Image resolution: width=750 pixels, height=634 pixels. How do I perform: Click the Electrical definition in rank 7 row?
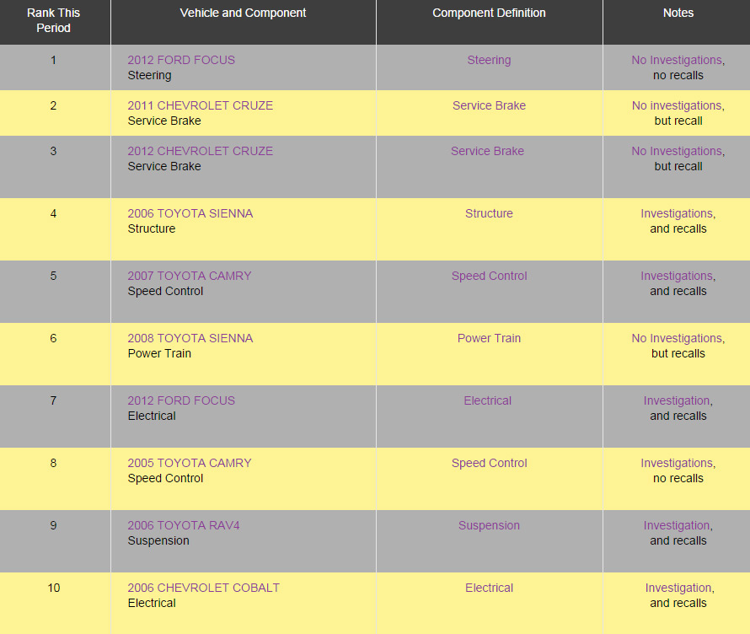[487, 400]
